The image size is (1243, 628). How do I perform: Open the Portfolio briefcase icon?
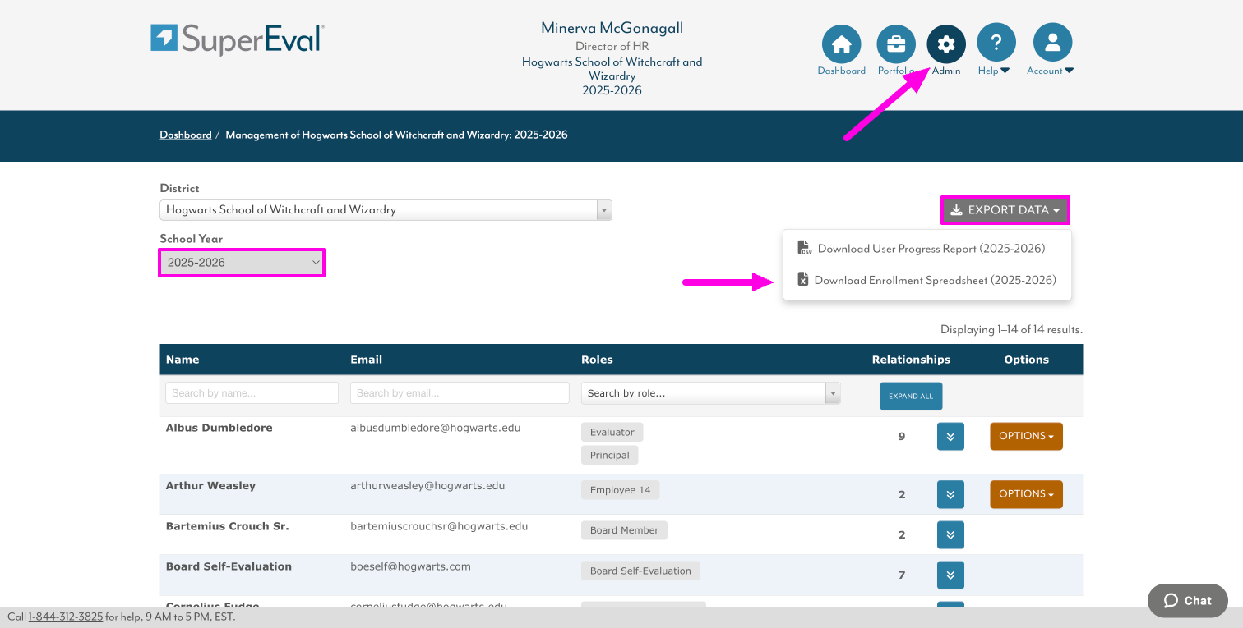[x=896, y=44]
